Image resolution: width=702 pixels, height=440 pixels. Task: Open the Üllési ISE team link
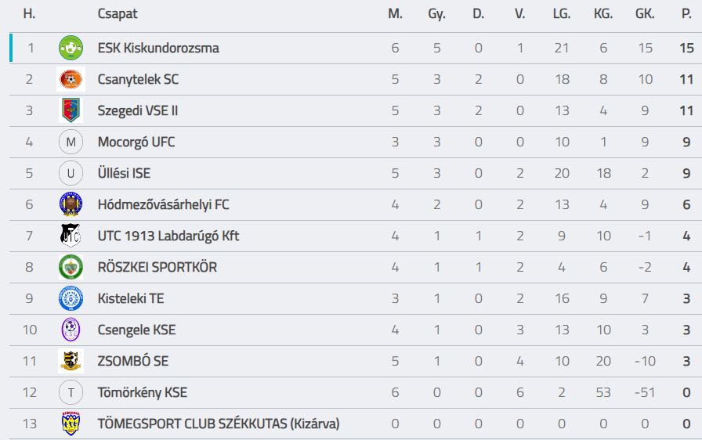click(x=124, y=173)
